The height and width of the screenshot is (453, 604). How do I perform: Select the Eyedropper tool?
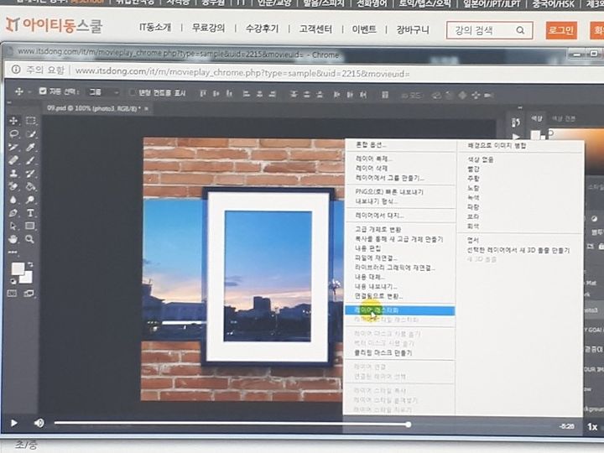pyautogui.click(x=30, y=147)
